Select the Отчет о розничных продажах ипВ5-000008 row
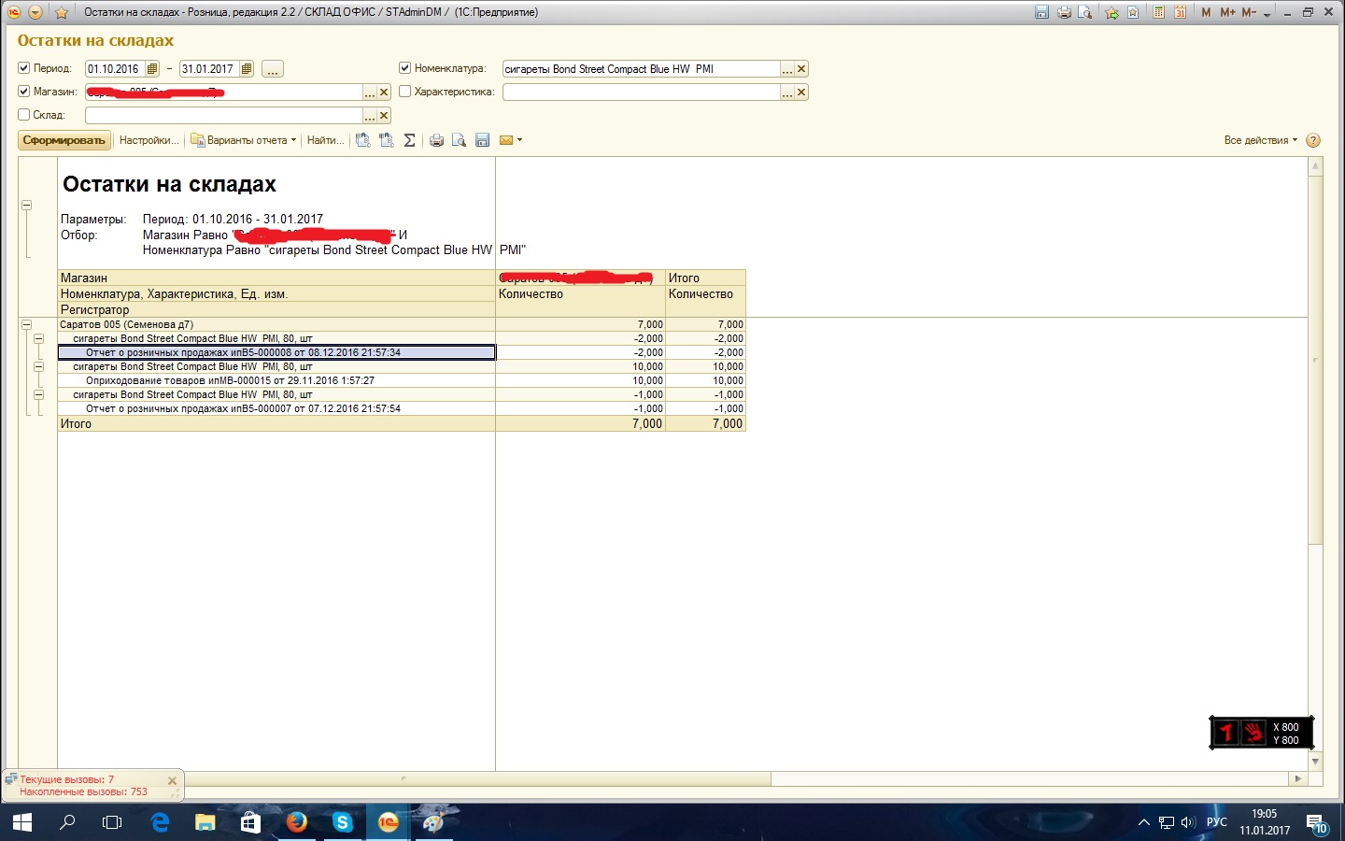The height and width of the screenshot is (841, 1345). point(276,352)
